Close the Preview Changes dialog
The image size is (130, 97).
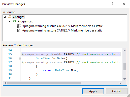[124, 4]
